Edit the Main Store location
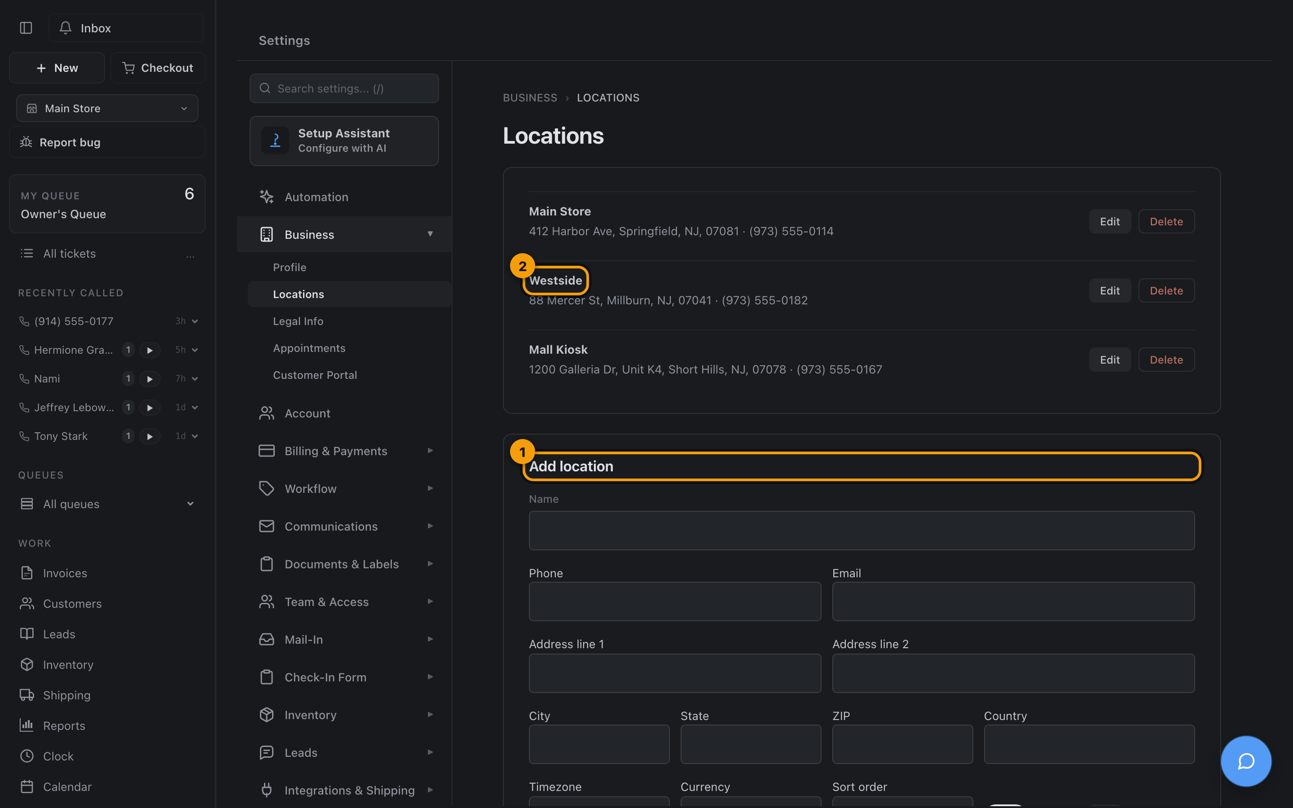The width and height of the screenshot is (1293, 808). pos(1110,221)
